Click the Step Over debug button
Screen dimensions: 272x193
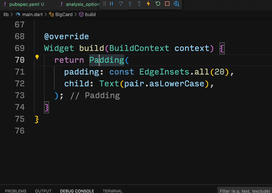121,4
